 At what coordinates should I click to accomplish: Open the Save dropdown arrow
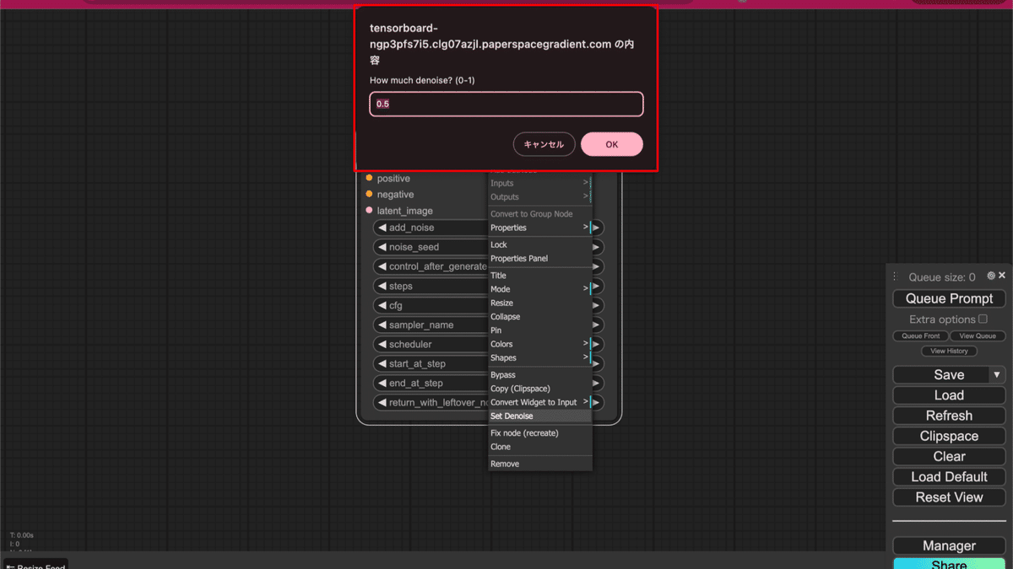(x=997, y=375)
